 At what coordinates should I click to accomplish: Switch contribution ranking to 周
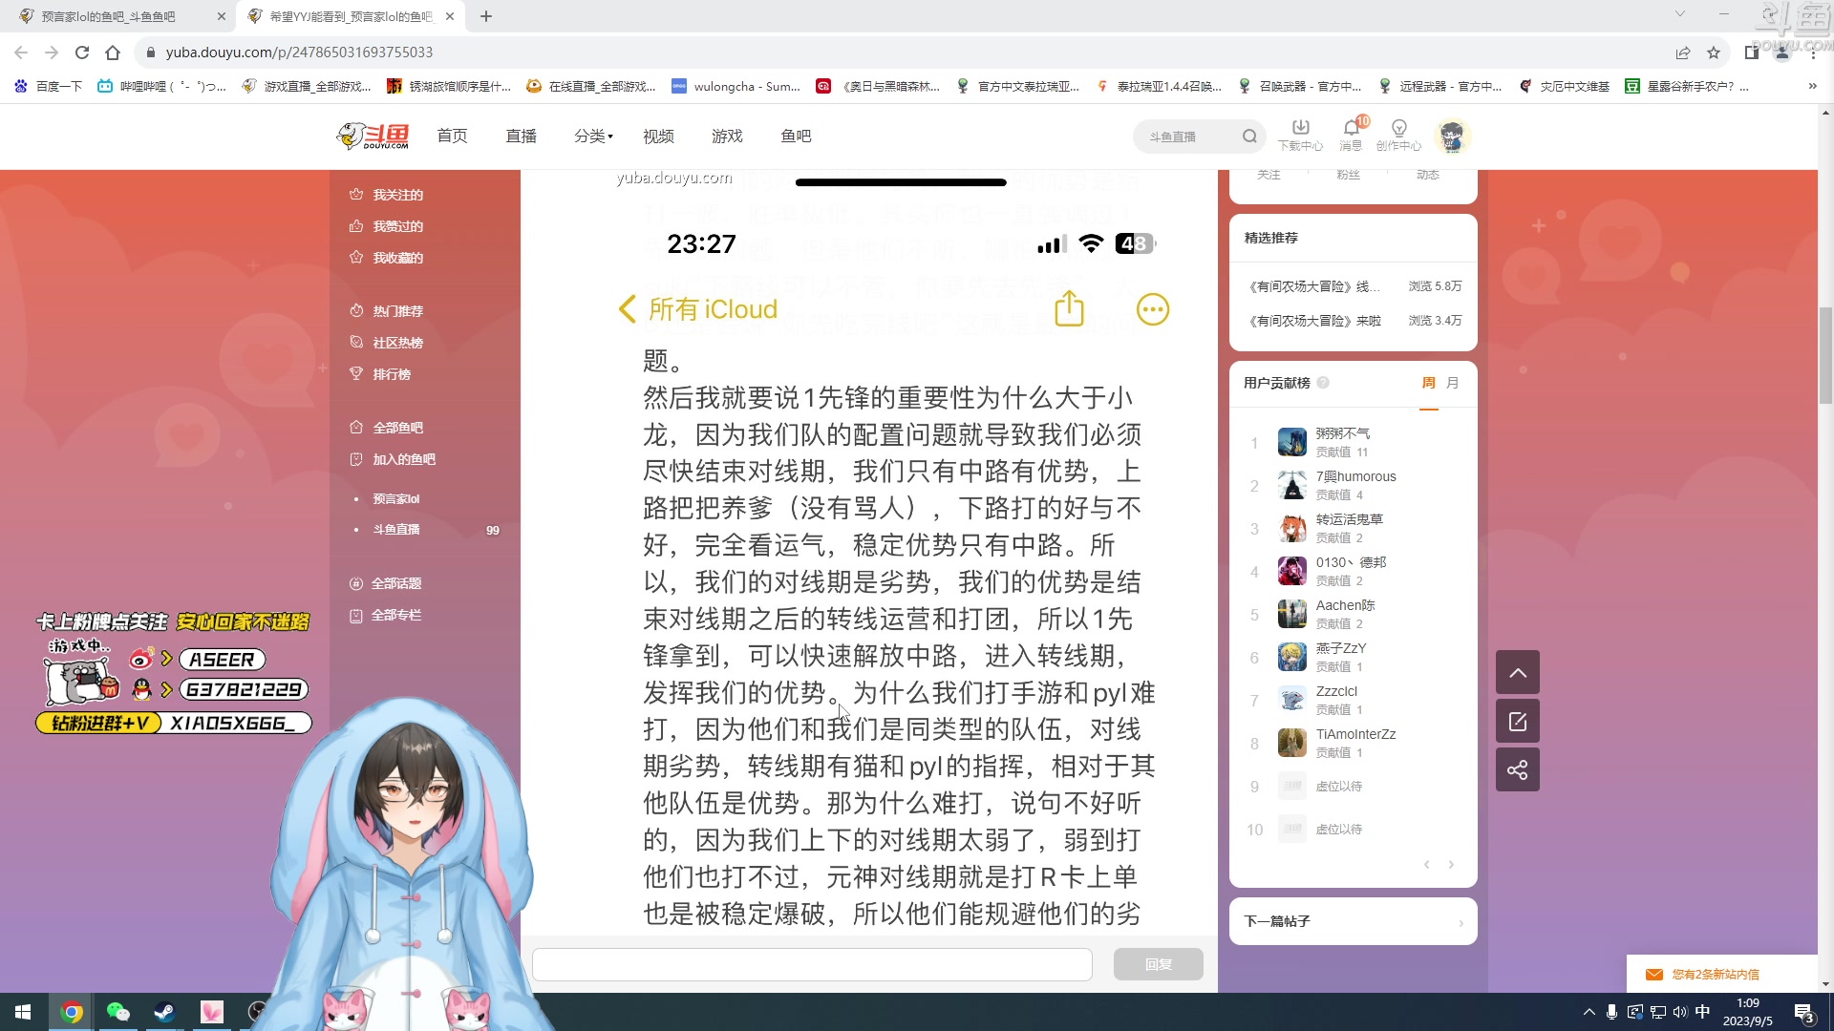coord(1429,383)
